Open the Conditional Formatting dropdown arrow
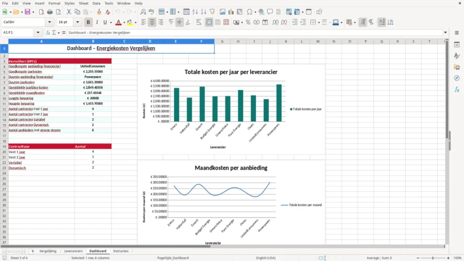The height and width of the screenshot is (261, 464). 355,23
